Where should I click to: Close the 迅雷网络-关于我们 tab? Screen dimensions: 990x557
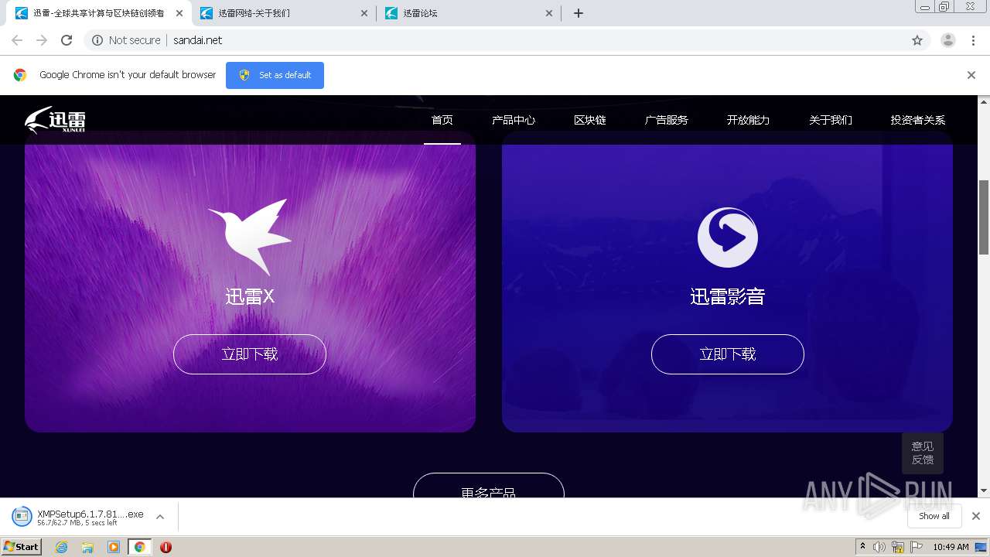pyautogui.click(x=364, y=13)
